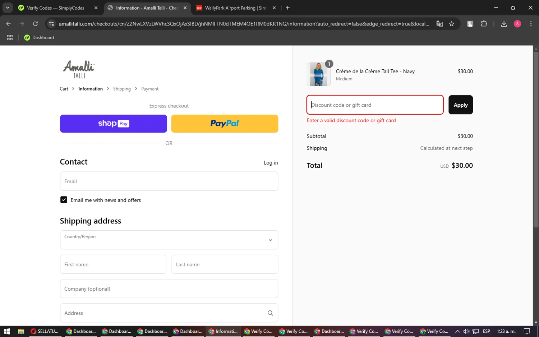
Task: Open the Chrome three-dot menu
Action: [531, 24]
